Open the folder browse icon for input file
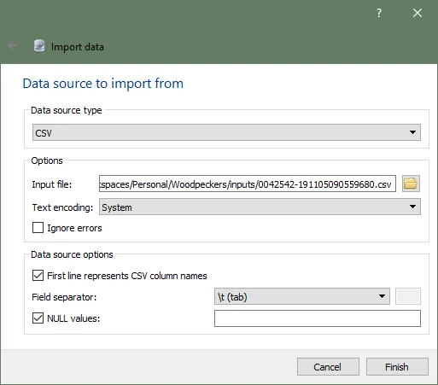 (411, 184)
